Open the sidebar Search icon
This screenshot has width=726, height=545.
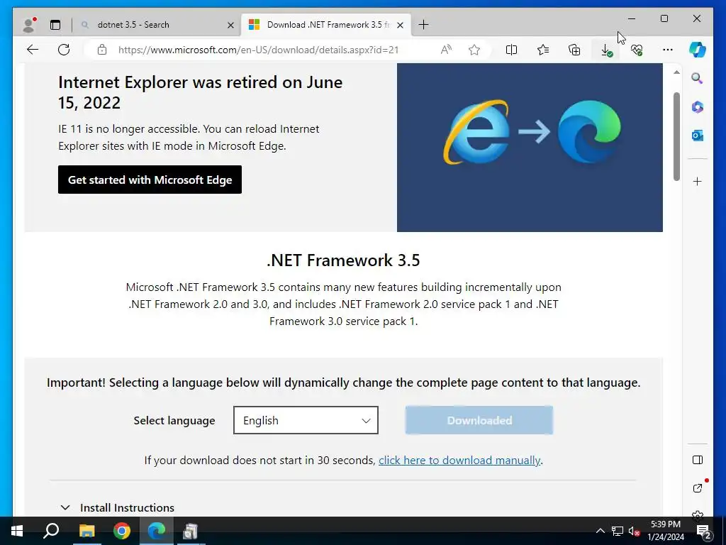698,78
